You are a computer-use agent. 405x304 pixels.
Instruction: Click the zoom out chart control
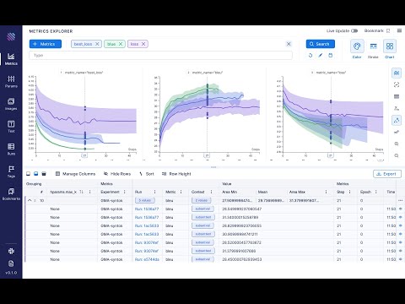pyautogui.click(x=397, y=155)
